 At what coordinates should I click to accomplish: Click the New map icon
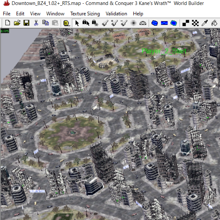click(x=8, y=23)
